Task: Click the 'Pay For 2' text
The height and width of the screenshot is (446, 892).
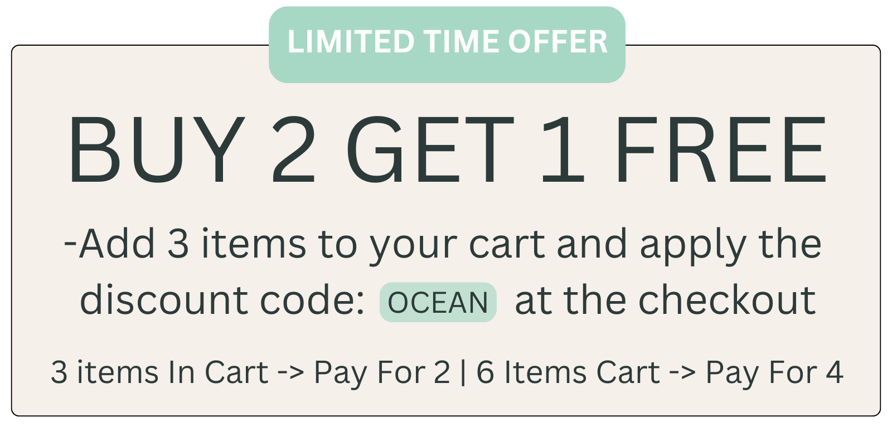Action: 382,372
